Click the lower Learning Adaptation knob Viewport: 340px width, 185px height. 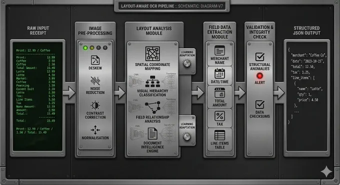[x=187, y=137]
